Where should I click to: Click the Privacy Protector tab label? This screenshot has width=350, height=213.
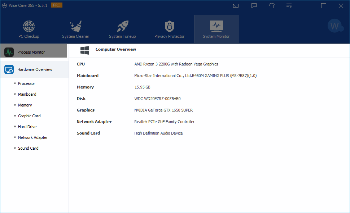point(170,36)
